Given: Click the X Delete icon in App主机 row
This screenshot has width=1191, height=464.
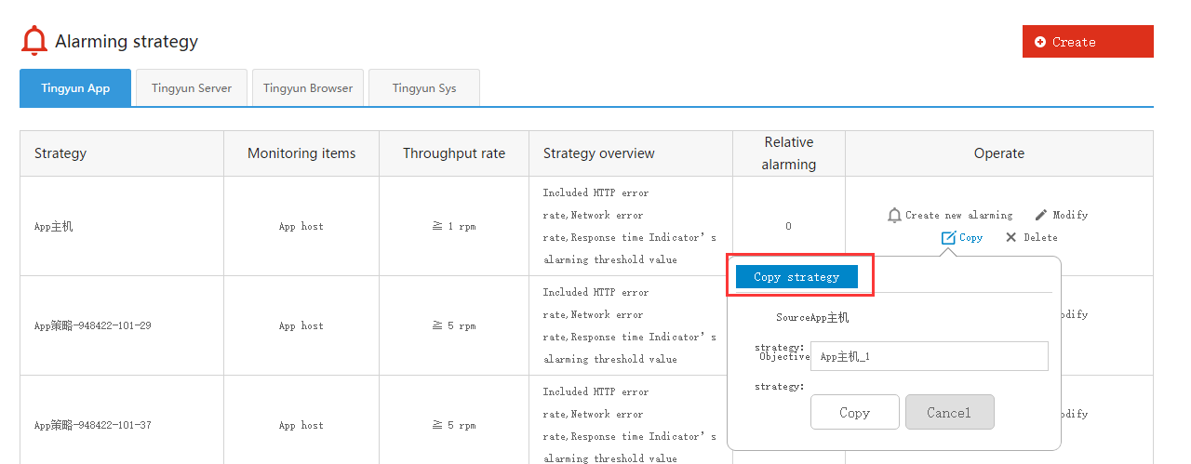Looking at the screenshot, I should (1010, 238).
